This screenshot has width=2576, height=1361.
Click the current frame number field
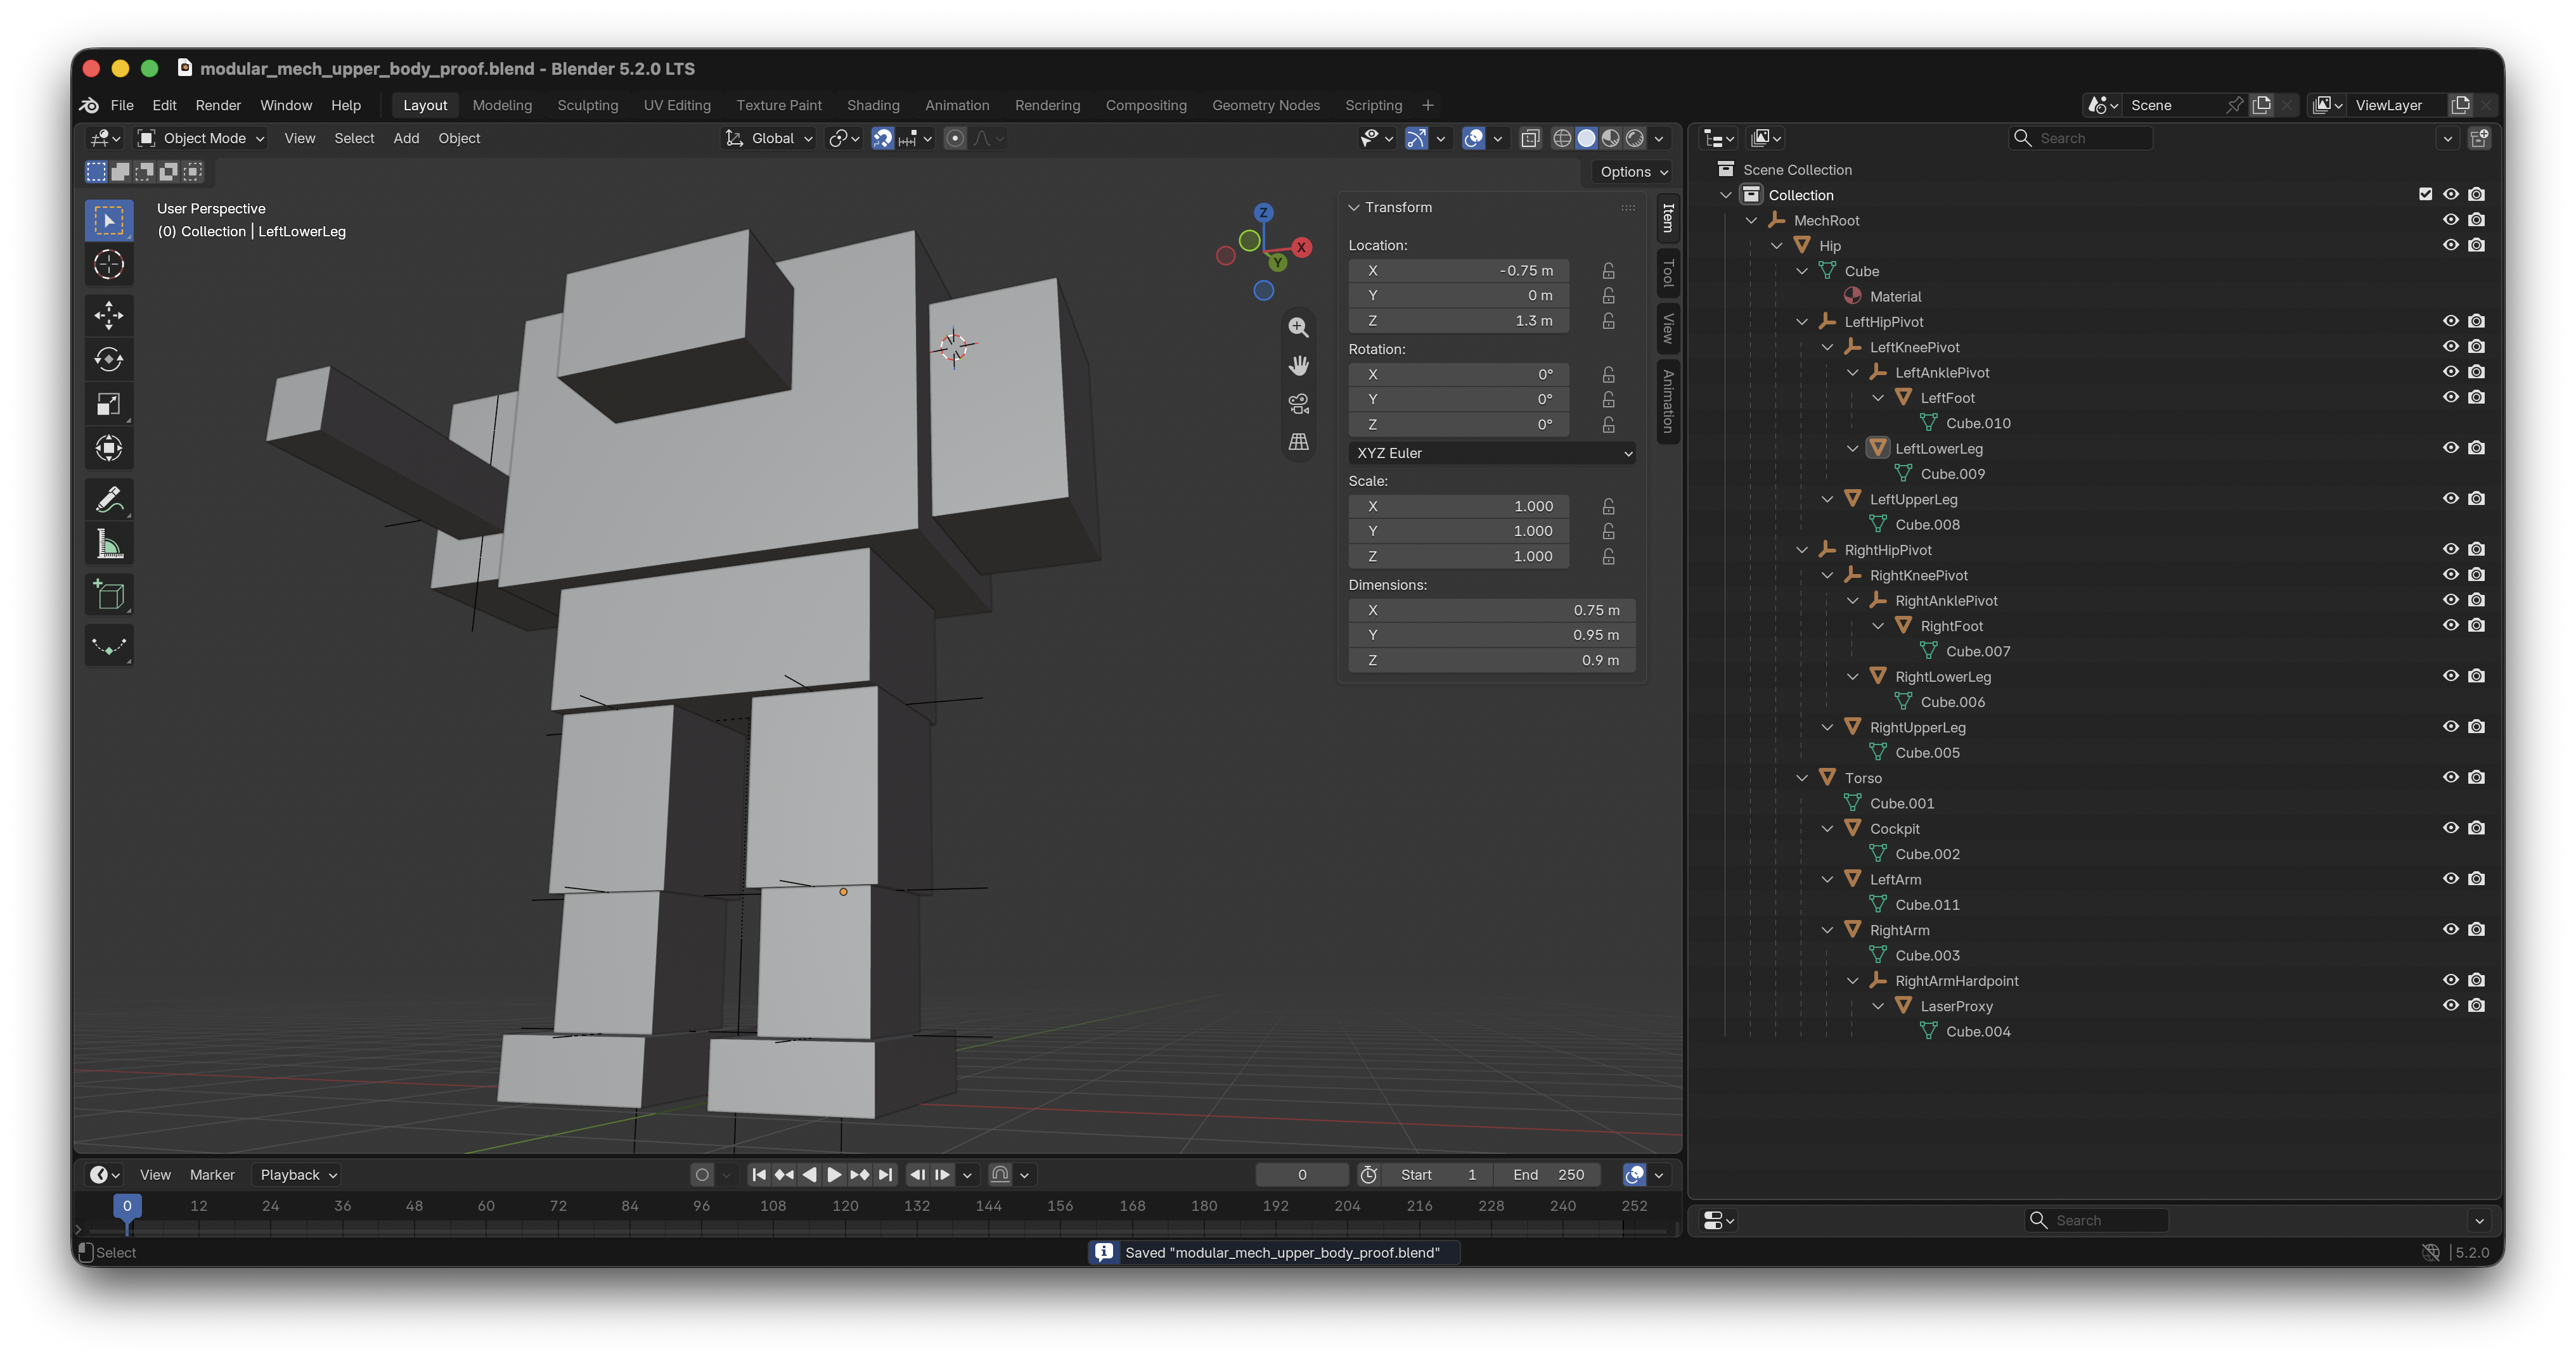click(x=1302, y=1175)
